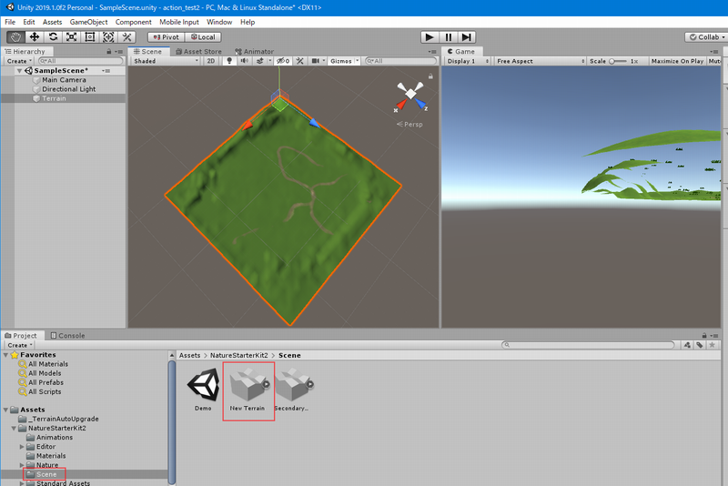Select Directional Light in Hierarchy
Image resolution: width=728 pixels, height=486 pixels.
69,89
